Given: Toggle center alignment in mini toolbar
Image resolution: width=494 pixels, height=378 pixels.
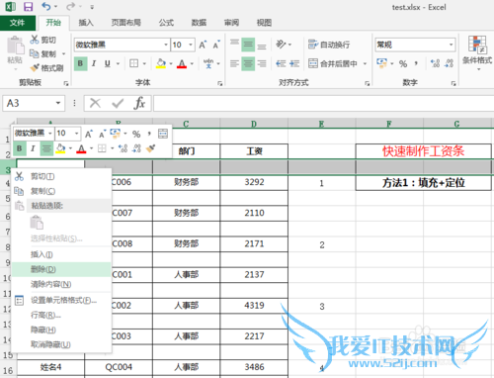Looking at the screenshot, I should click(46, 148).
